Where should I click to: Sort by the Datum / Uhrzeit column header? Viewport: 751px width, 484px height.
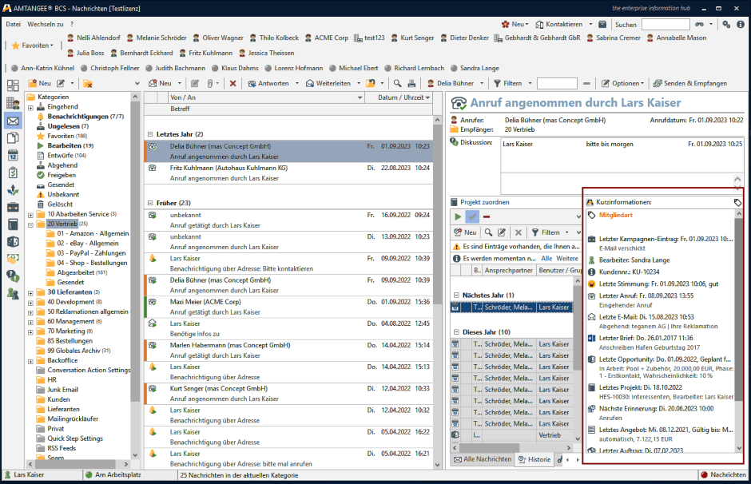coord(400,97)
